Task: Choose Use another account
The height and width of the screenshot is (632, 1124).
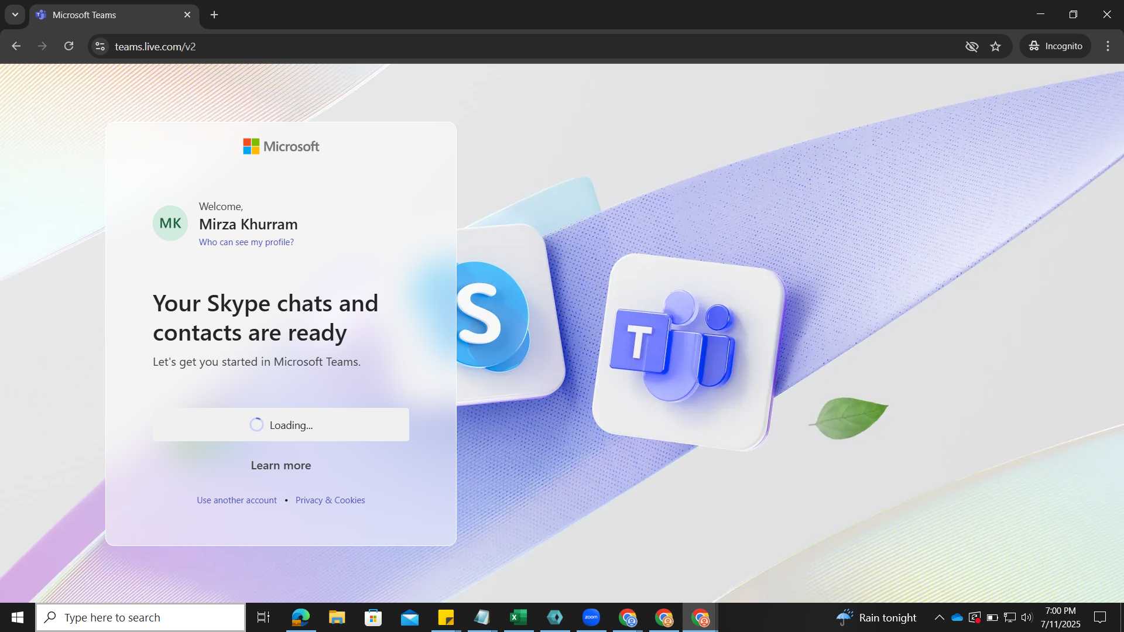Action: coord(237,500)
